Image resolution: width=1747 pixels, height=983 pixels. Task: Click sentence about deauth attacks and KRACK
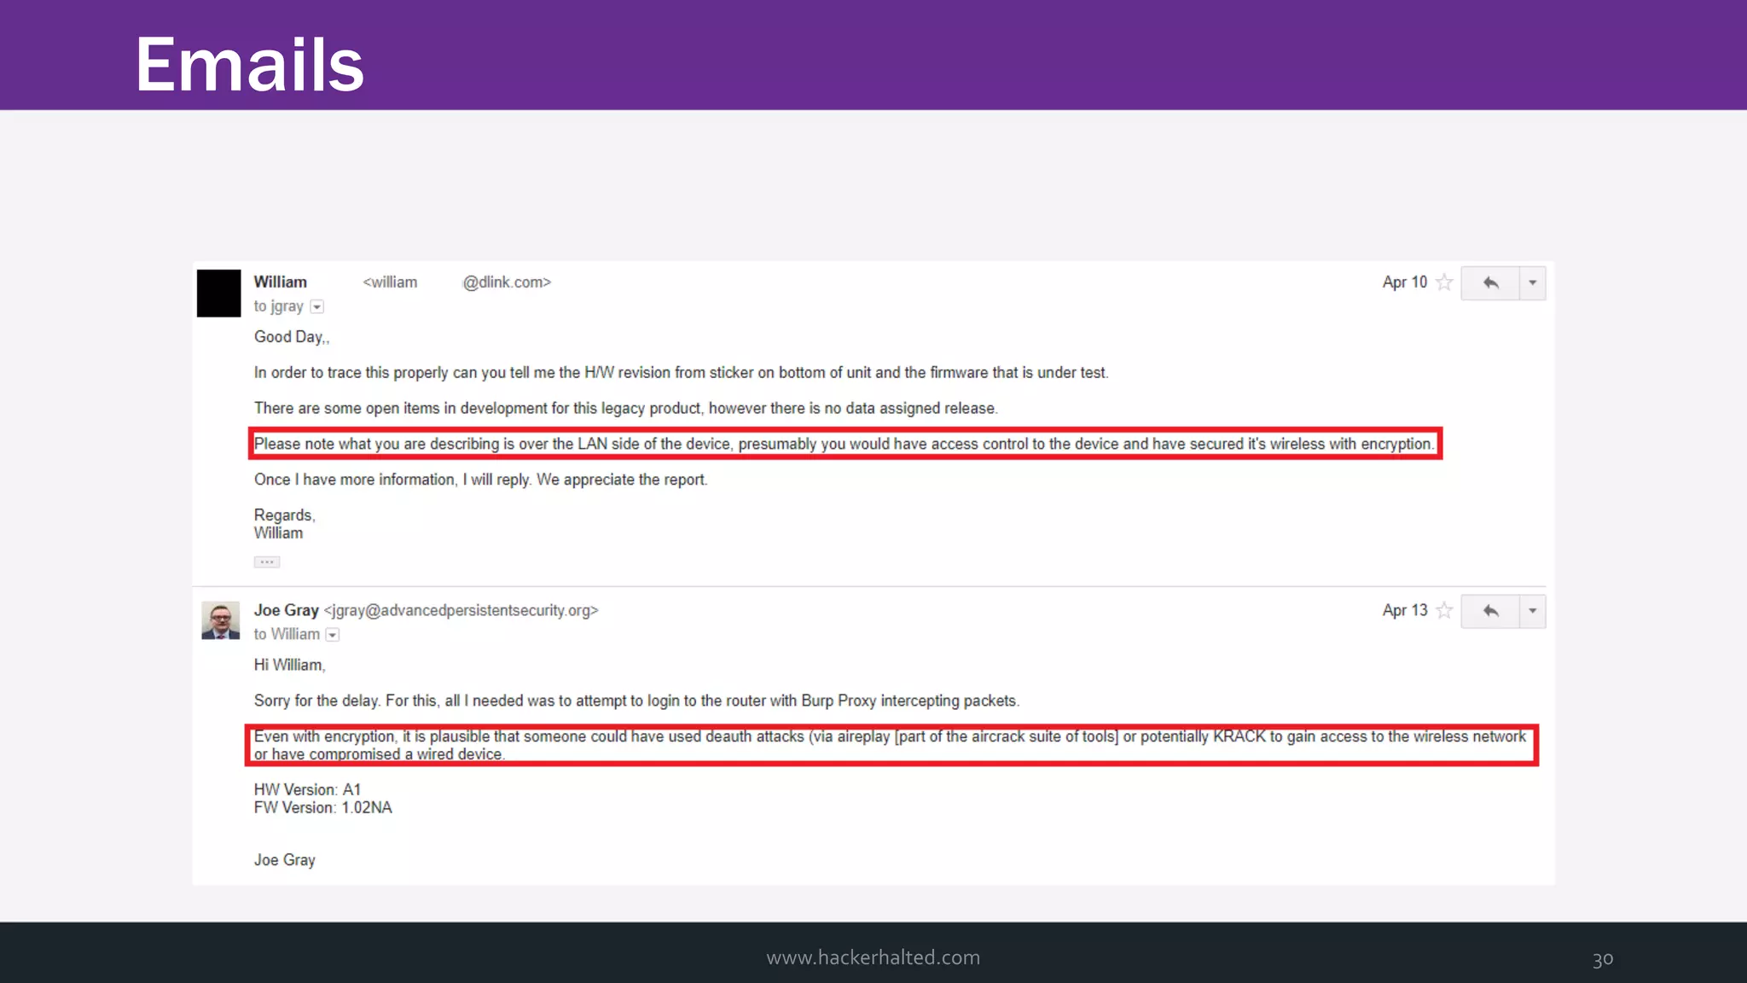coord(891,745)
